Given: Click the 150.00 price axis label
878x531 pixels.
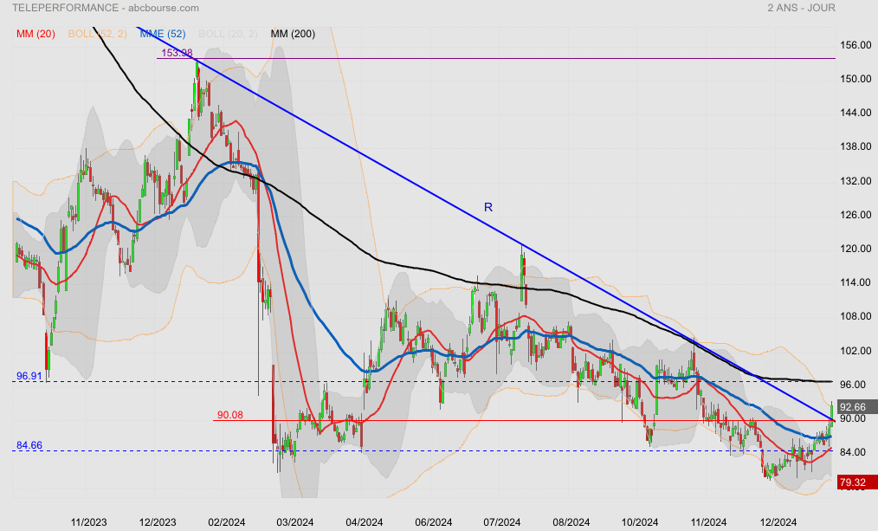Looking at the screenshot, I should [855, 79].
